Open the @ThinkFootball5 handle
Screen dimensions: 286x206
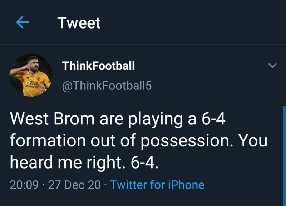pyautogui.click(x=107, y=86)
